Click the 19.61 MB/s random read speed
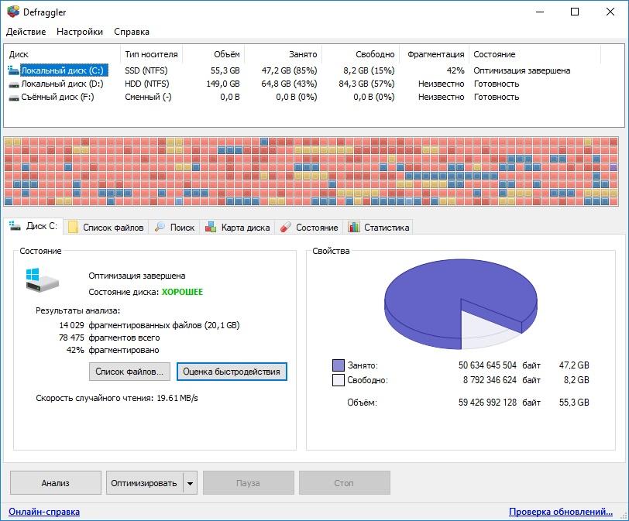The width and height of the screenshot is (629, 521). tap(177, 399)
